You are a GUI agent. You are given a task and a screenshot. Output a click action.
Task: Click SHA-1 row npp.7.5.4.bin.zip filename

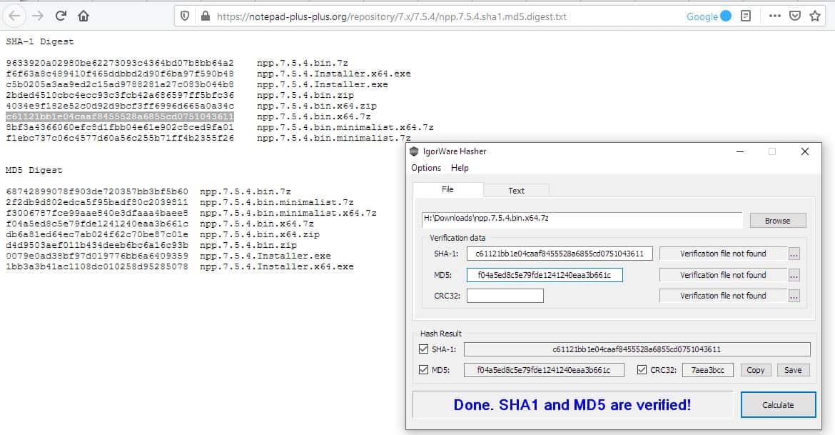305,96
